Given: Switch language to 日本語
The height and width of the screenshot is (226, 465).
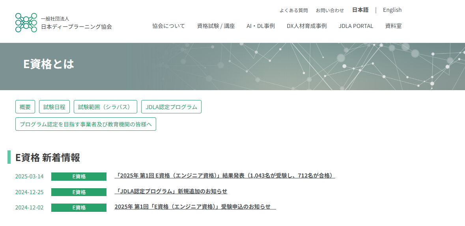Looking at the screenshot, I should [360, 10].
